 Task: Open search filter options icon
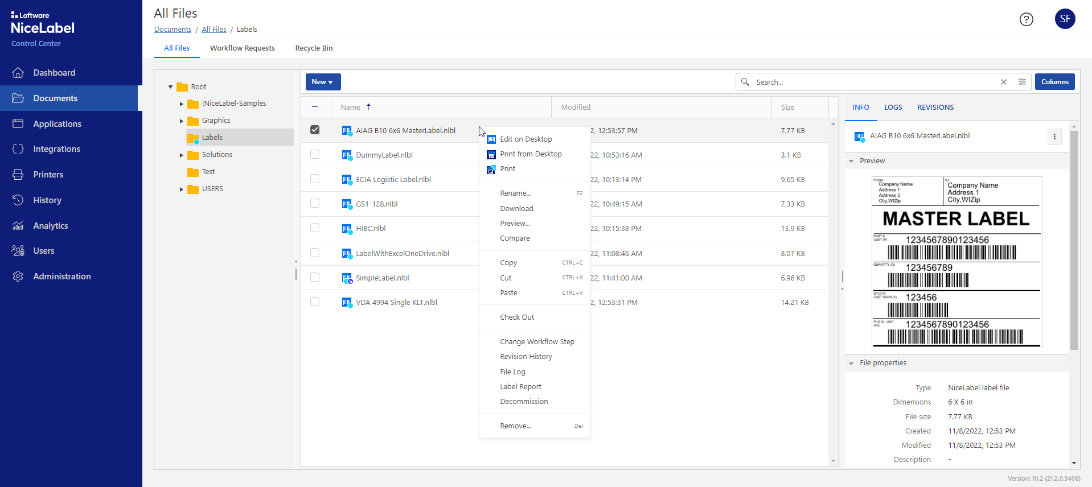pyautogui.click(x=1022, y=82)
